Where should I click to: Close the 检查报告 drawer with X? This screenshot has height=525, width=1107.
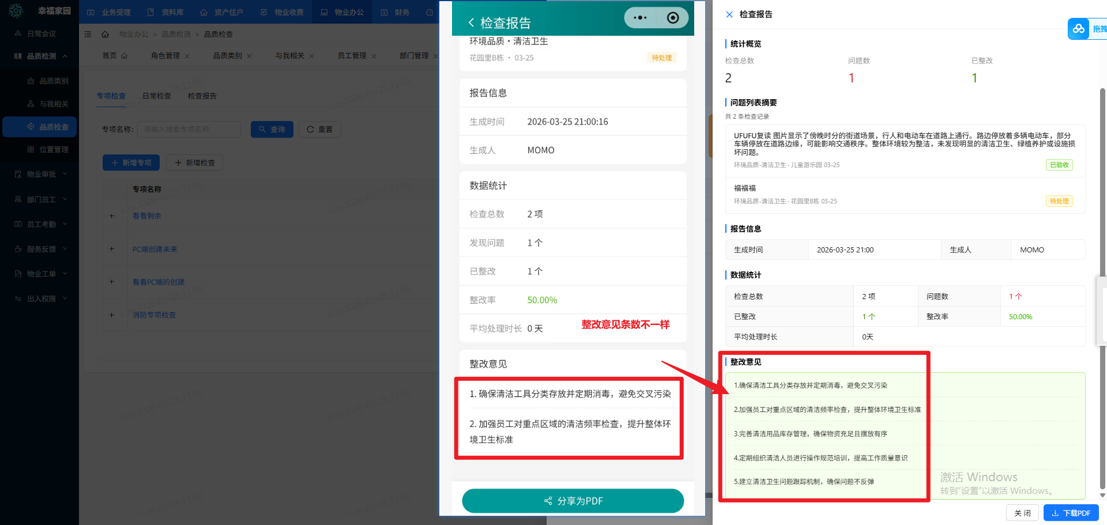[x=729, y=14]
